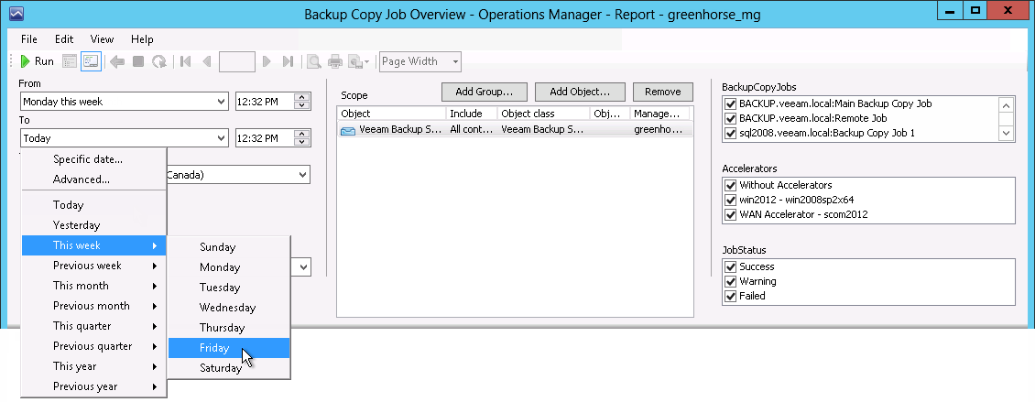Go to last page icon
The width and height of the screenshot is (1035, 402).
click(288, 61)
